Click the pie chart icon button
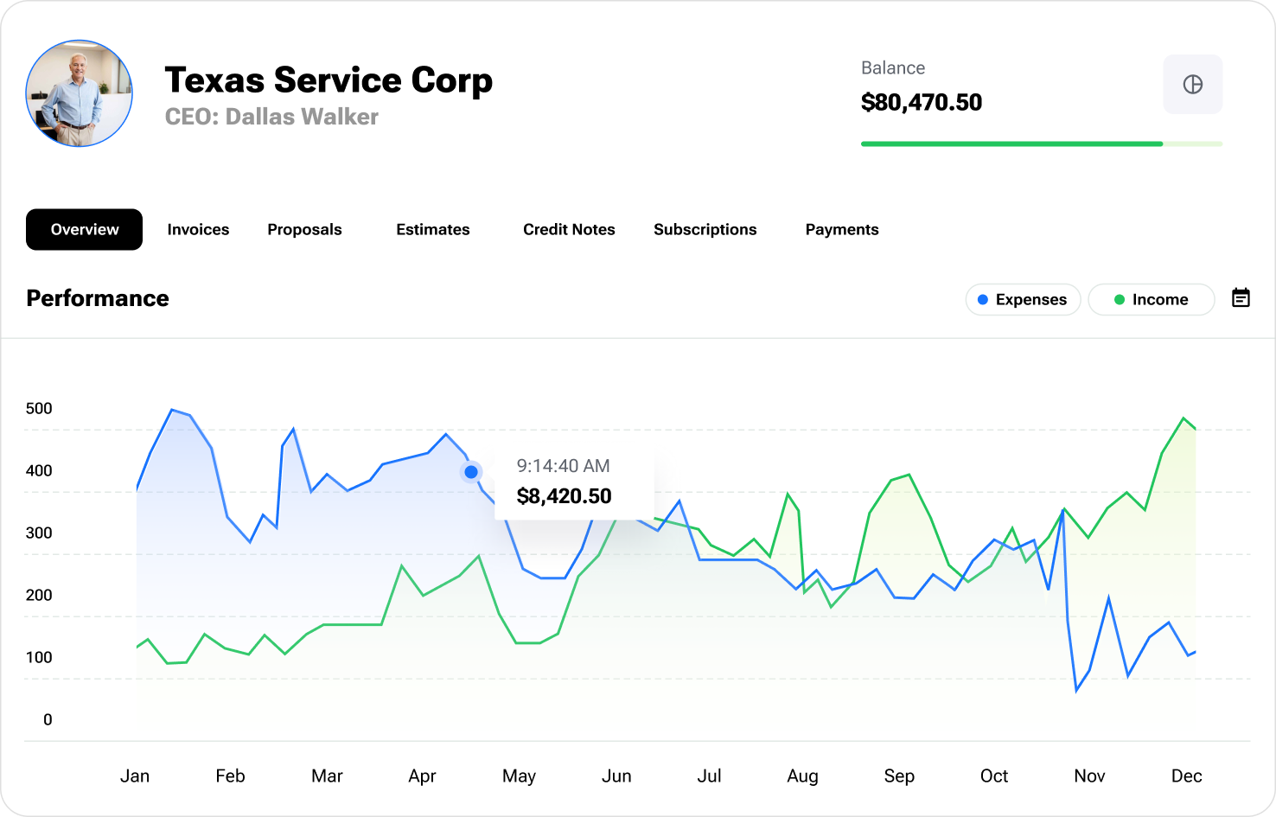Screen dimensions: 1276x817 click(x=1192, y=85)
